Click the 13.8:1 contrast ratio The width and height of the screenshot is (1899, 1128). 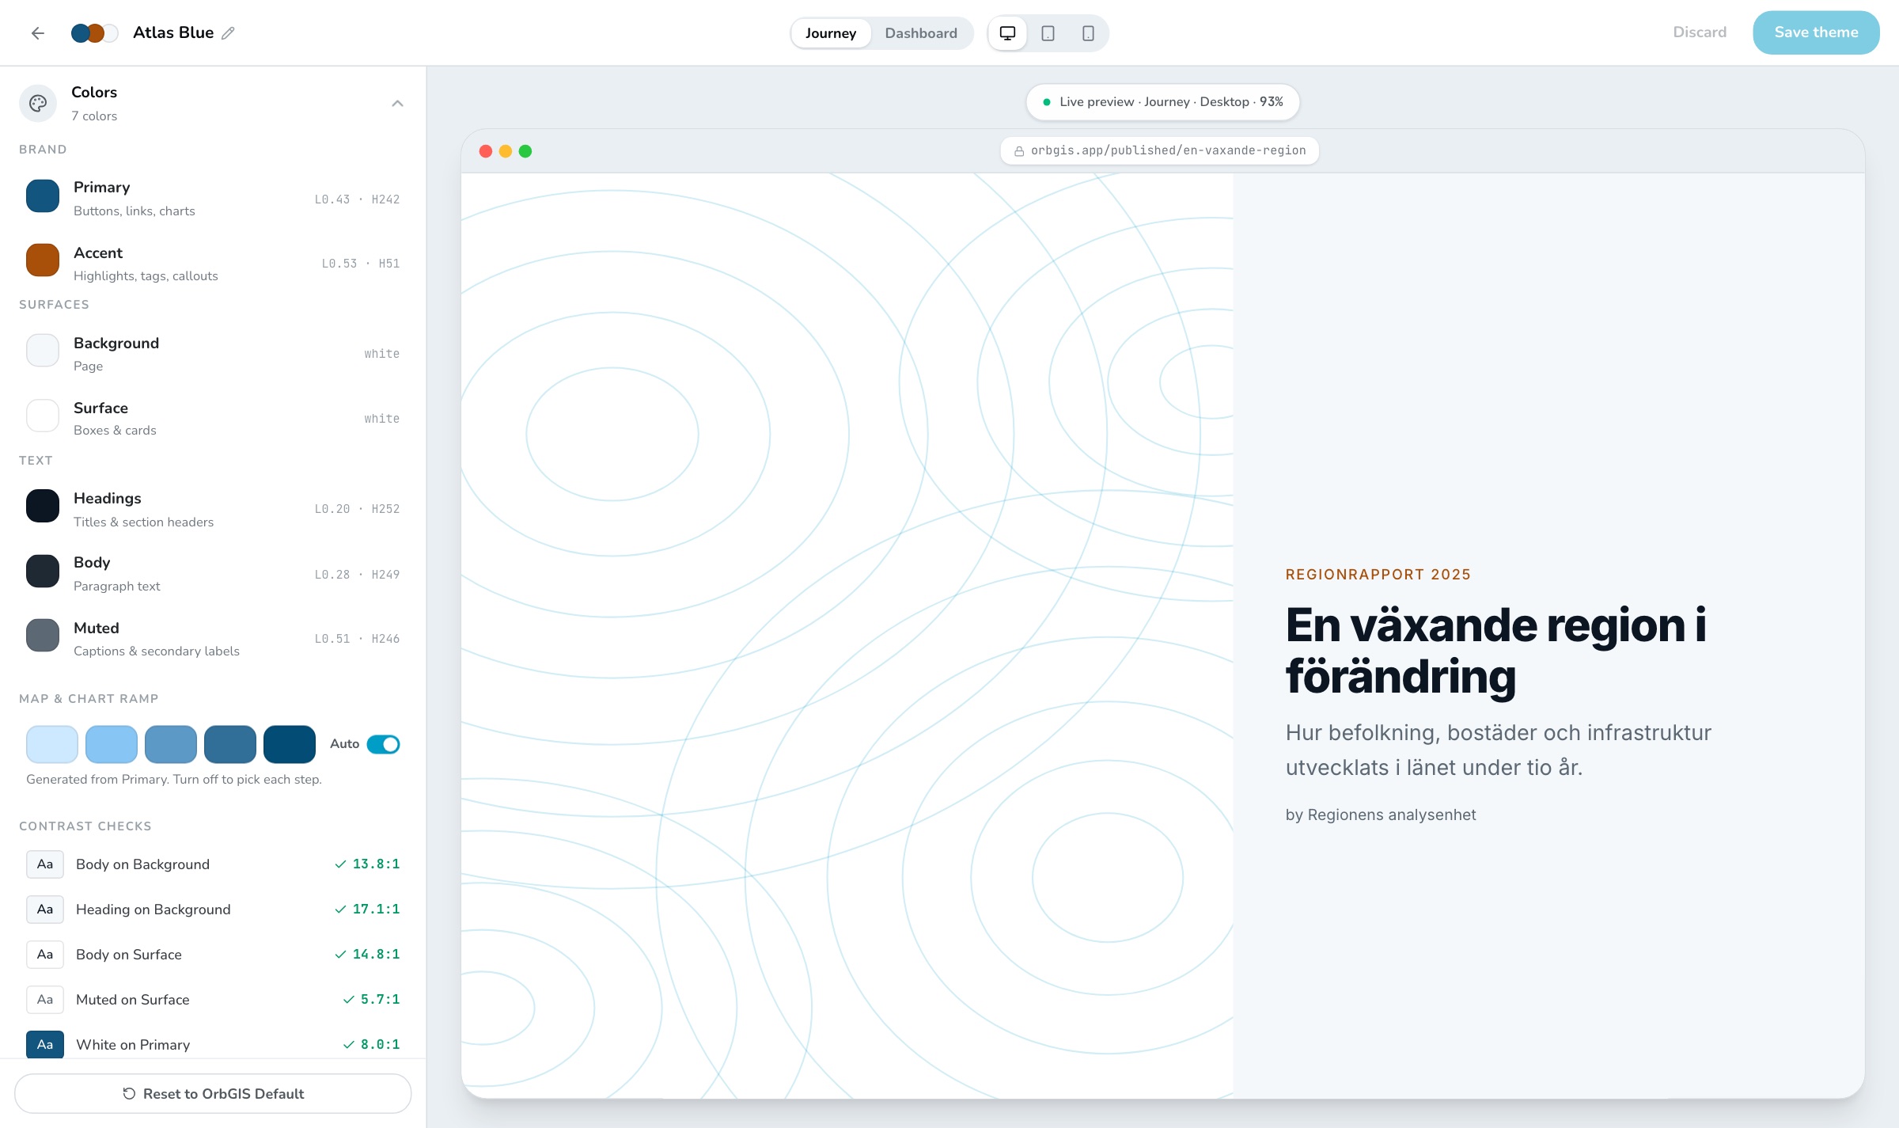point(376,864)
